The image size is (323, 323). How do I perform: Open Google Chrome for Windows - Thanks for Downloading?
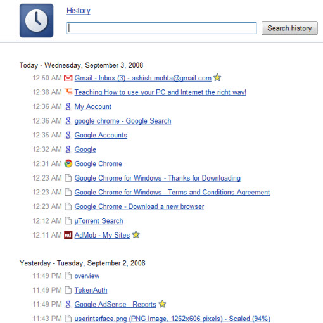pos(157,178)
